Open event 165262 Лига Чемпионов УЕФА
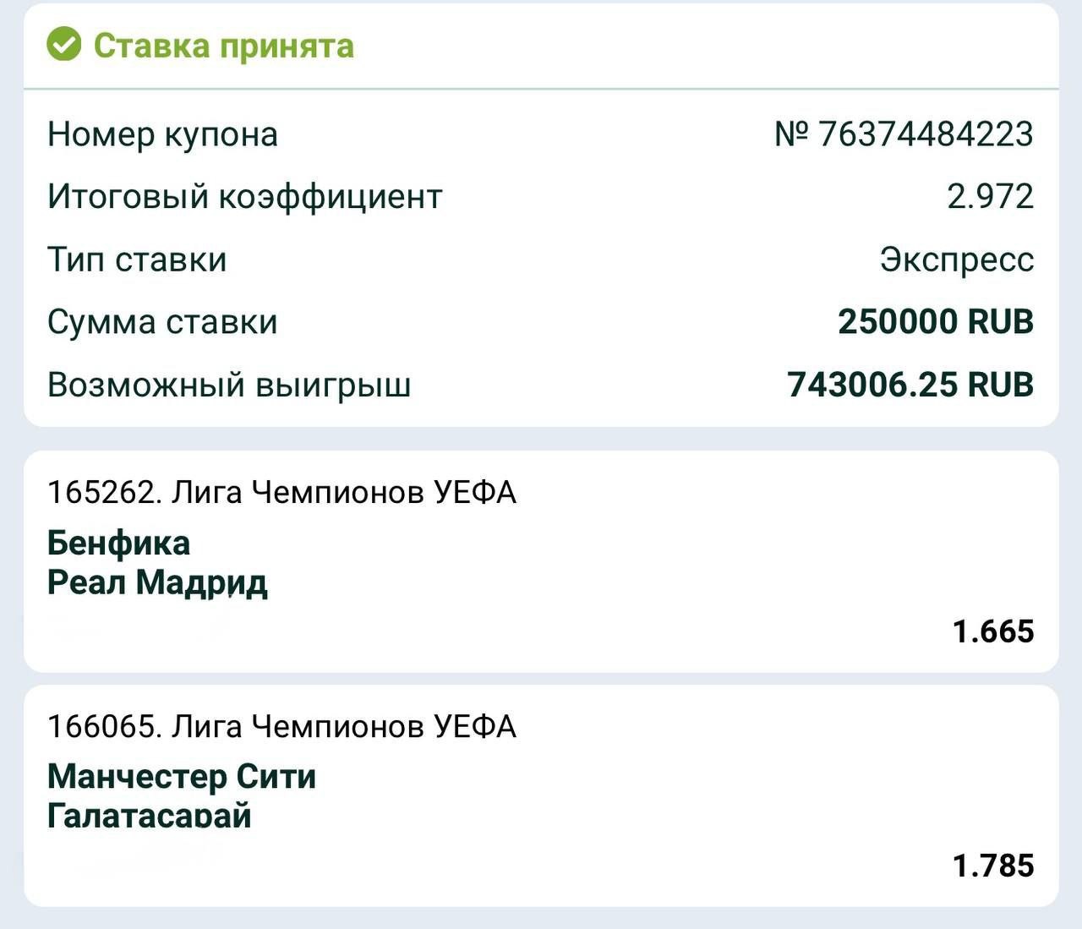This screenshot has height=929, width=1082. pos(281,492)
